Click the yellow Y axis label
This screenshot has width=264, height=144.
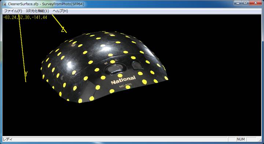pos(26,74)
